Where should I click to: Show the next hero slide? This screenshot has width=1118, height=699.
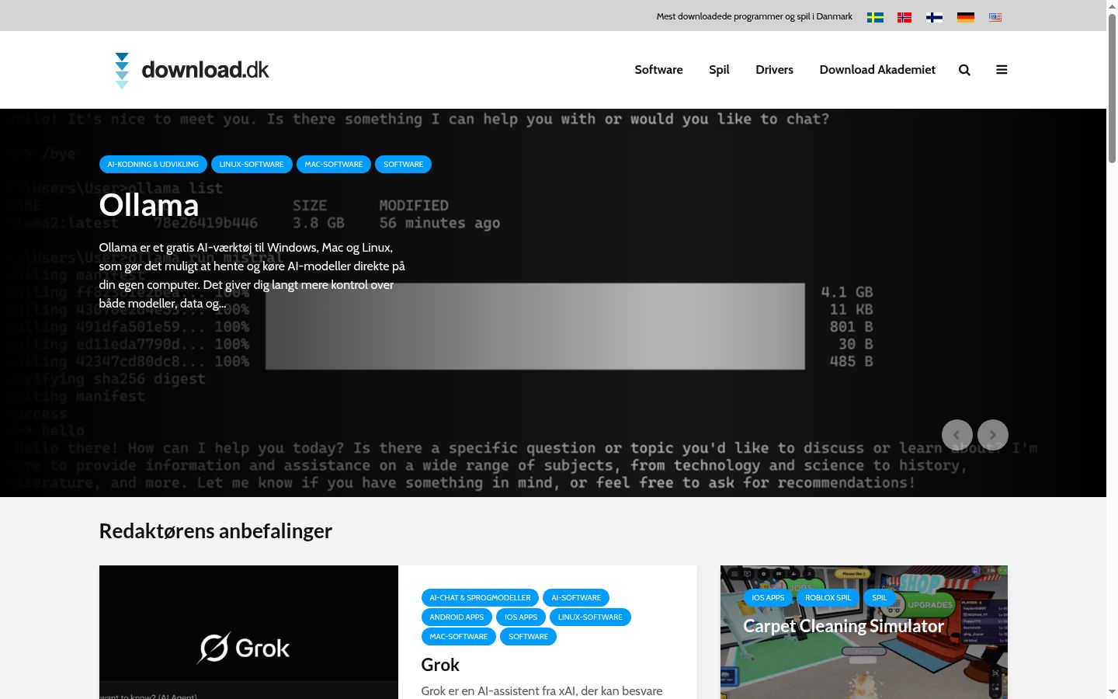click(x=993, y=435)
